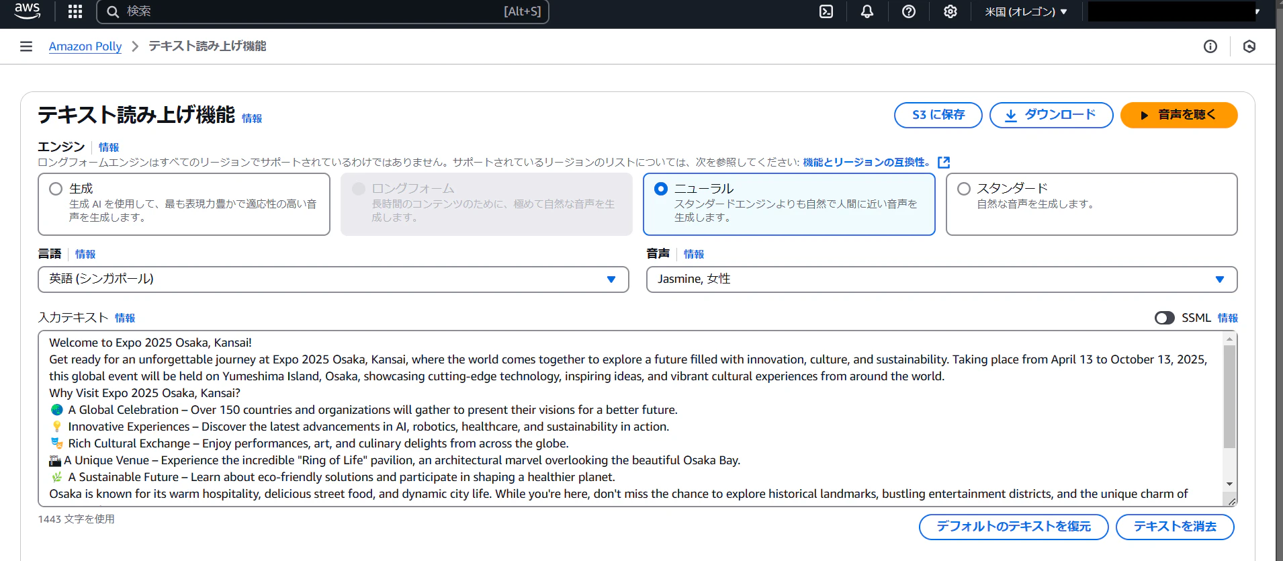Open the help question mark menu
The height and width of the screenshot is (561, 1283).
point(909,11)
